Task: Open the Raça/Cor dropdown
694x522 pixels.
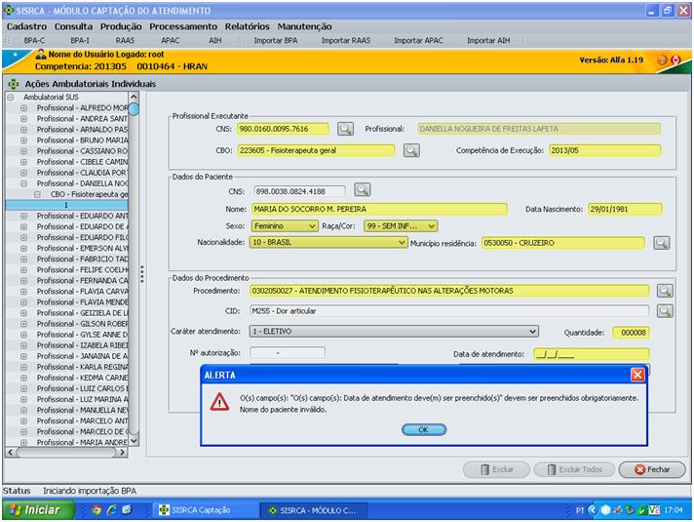Action: pyautogui.click(x=431, y=226)
